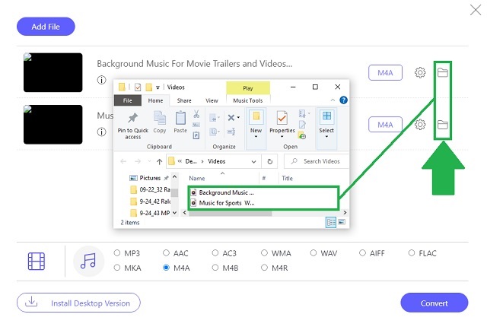The width and height of the screenshot is (487, 330).
Task: Click the Paste clipboard icon
Action: point(180,122)
